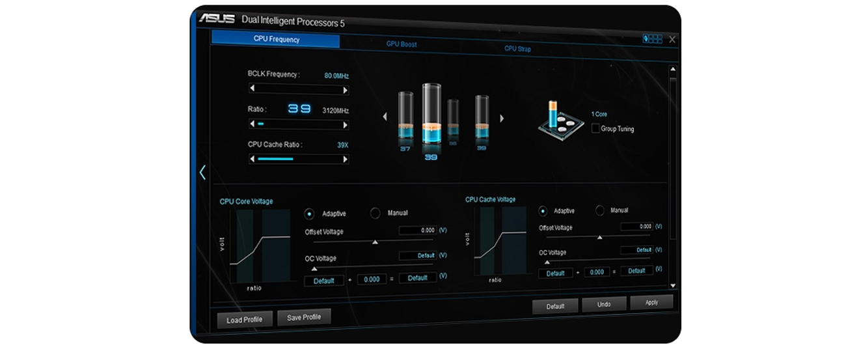846x349 pixels.
Task: Click the scrollbar up arrow
Action: [x=673, y=69]
